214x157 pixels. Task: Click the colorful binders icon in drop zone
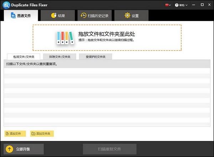point(64,38)
